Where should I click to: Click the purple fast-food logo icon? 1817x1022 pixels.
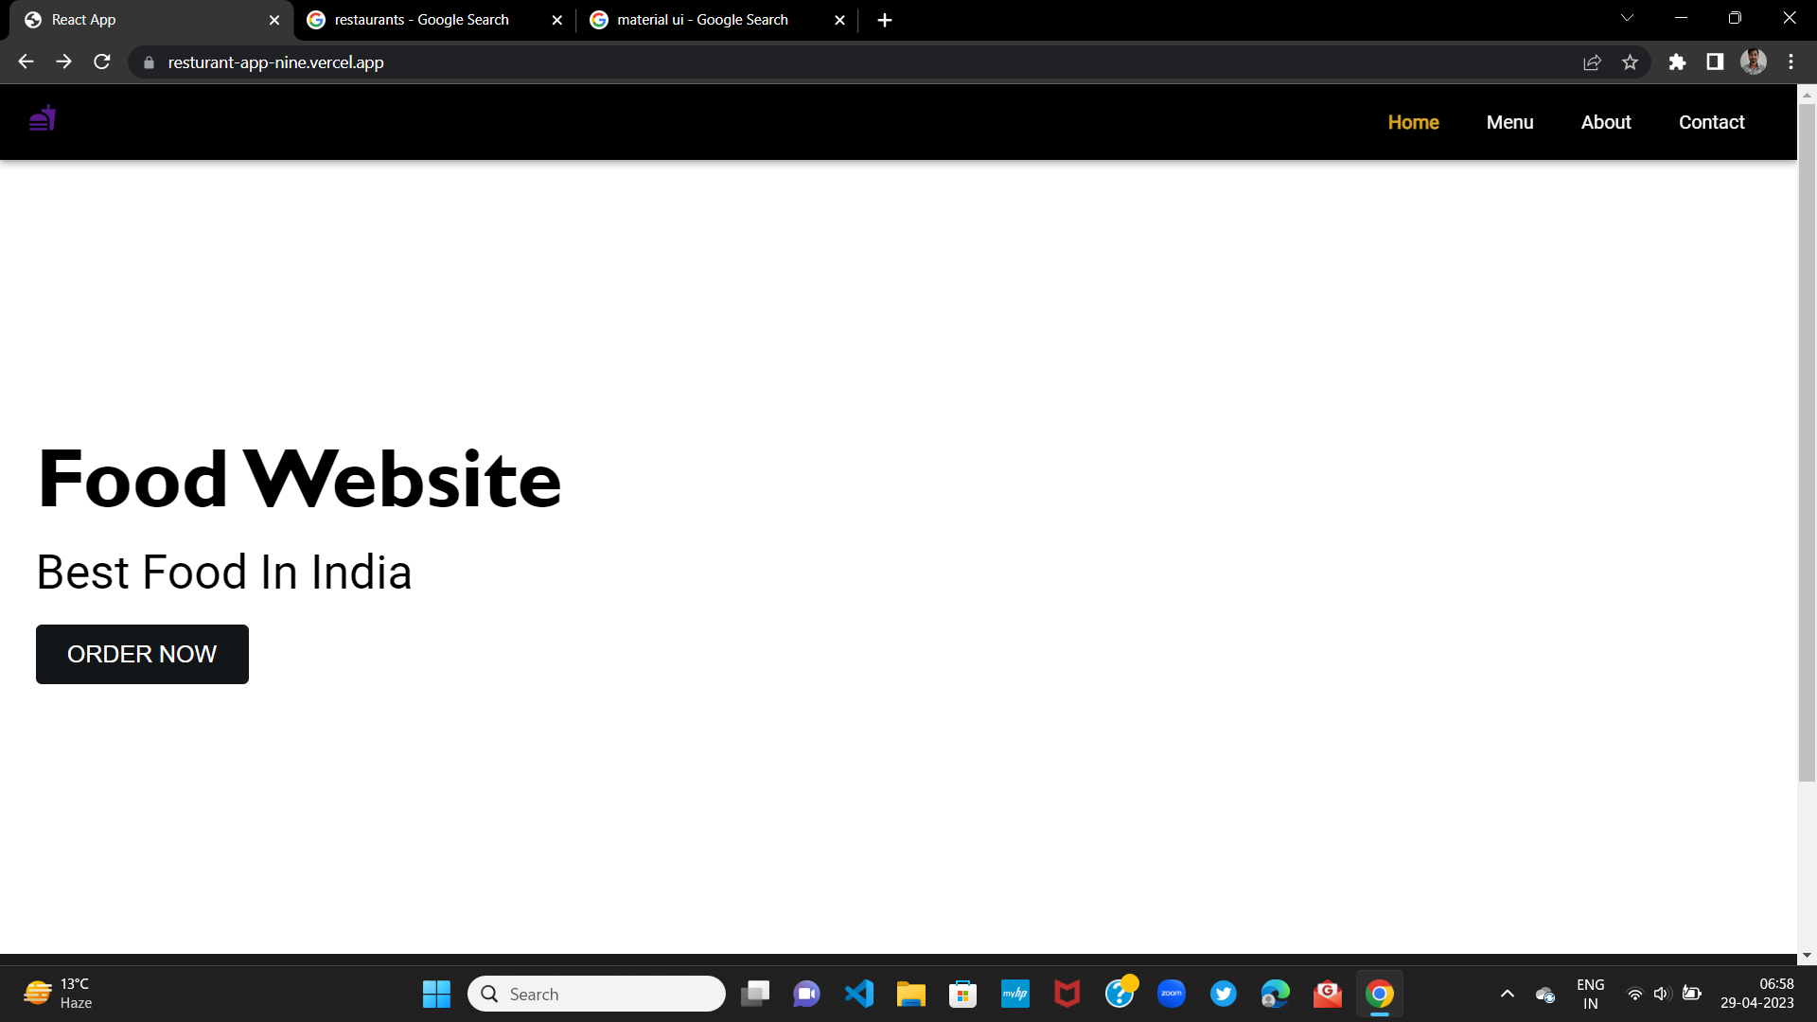tap(43, 119)
